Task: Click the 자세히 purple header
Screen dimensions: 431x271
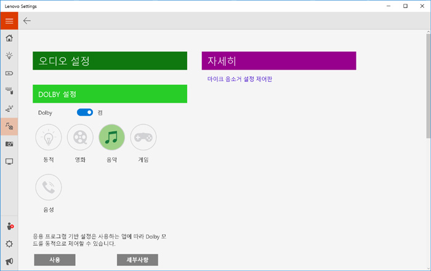Action: pyautogui.click(x=279, y=61)
